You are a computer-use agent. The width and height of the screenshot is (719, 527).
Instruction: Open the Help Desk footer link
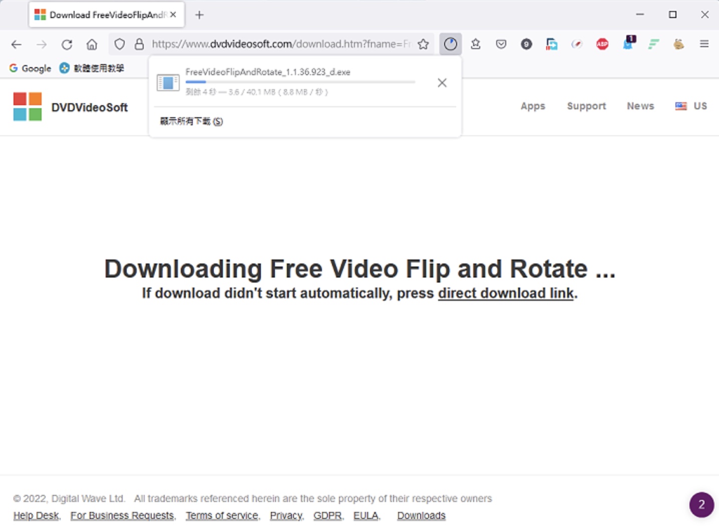(x=36, y=515)
